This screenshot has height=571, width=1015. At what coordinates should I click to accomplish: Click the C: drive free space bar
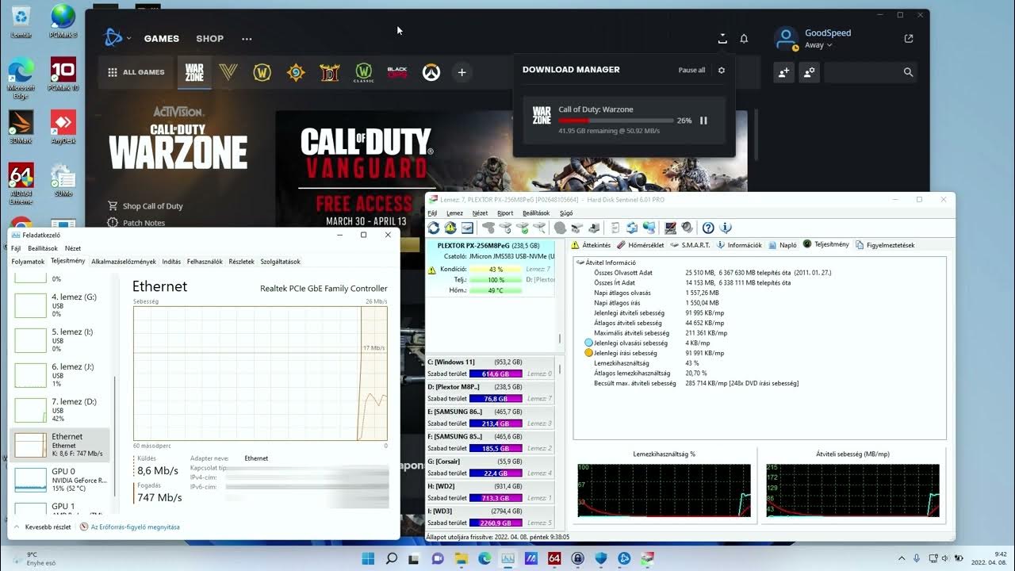[x=496, y=374]
